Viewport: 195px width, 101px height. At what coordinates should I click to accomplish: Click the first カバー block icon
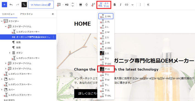tap(6, 79)
